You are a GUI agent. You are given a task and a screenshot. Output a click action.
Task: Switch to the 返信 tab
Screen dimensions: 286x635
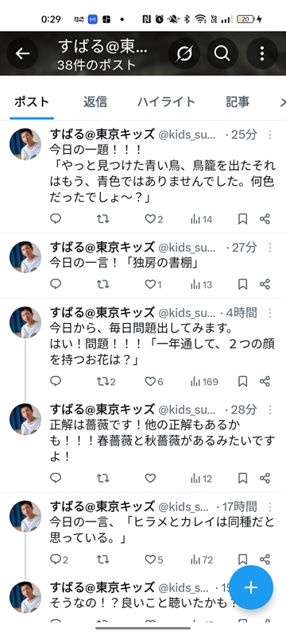point(95,102)
